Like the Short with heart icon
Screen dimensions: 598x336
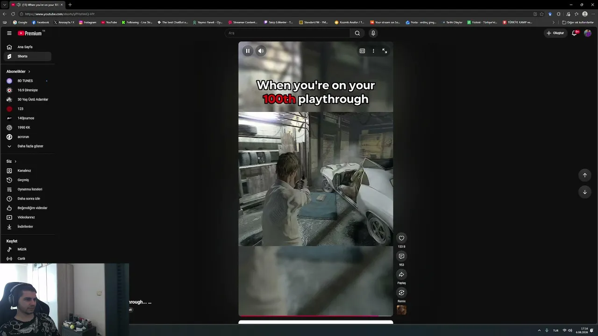(x=401, y=238)
